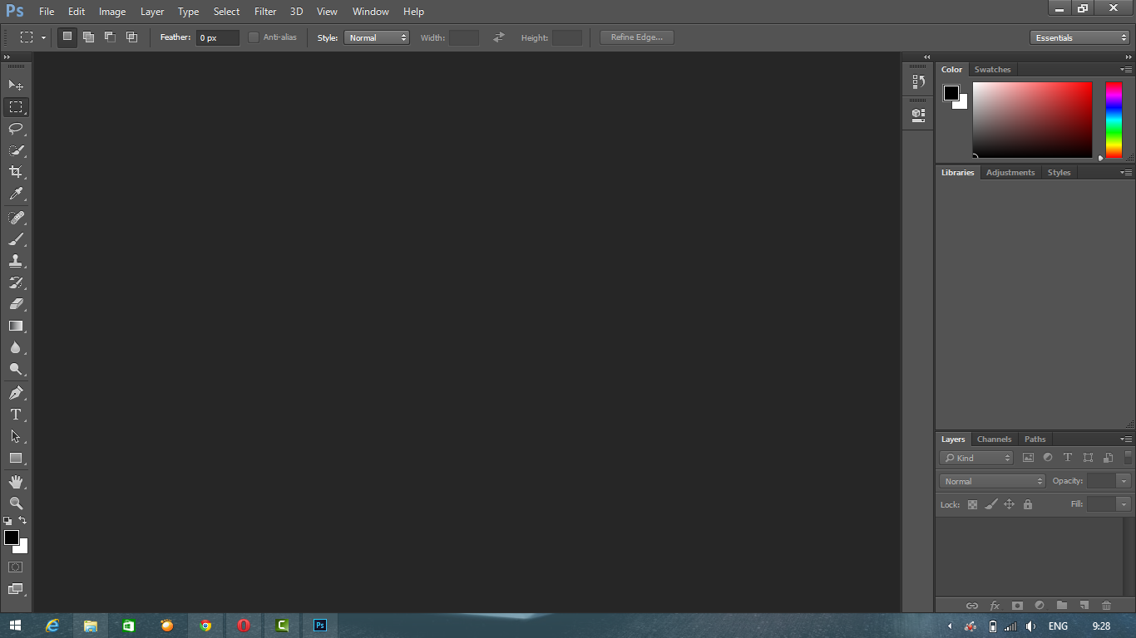Select the Path Selection tool
The image size is (1136, 638).
pos(16,436)
